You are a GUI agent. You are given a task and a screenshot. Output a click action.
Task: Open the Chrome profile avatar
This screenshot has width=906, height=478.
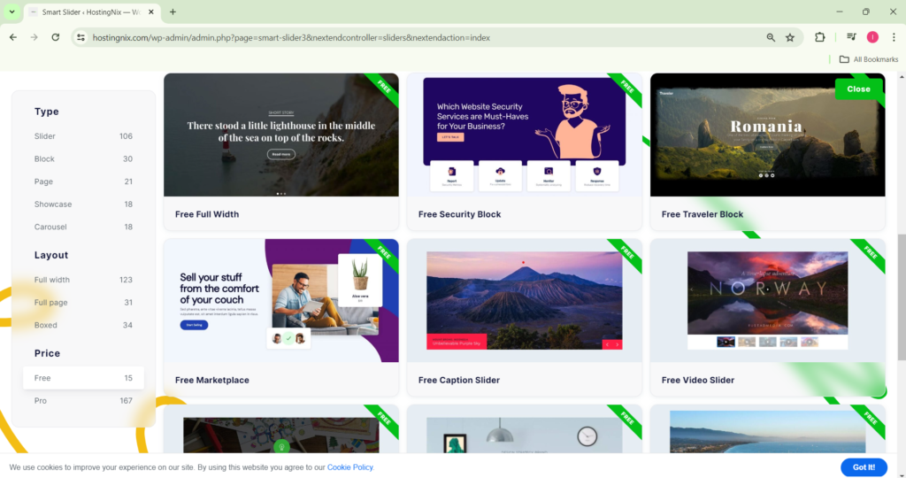coord(872,37)
